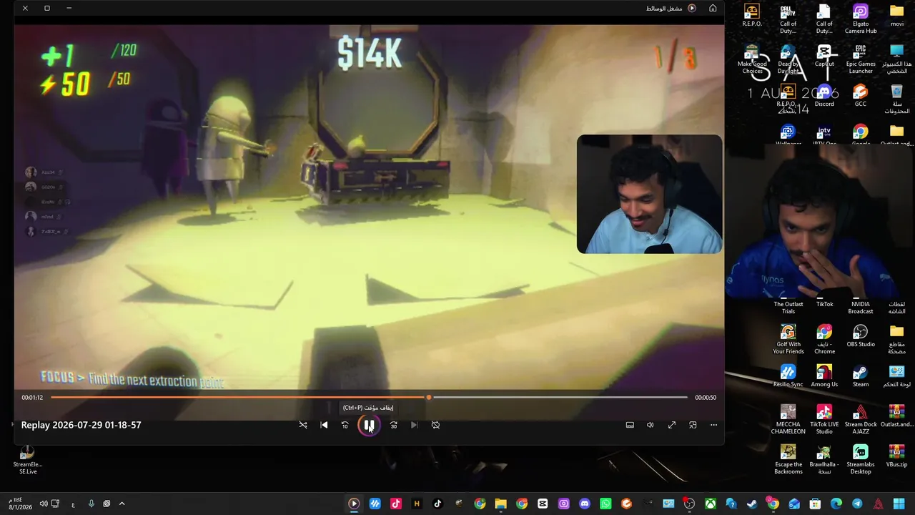915x515 pixels.
Task: Open the volume control
Action: click(x=651, y=425)
